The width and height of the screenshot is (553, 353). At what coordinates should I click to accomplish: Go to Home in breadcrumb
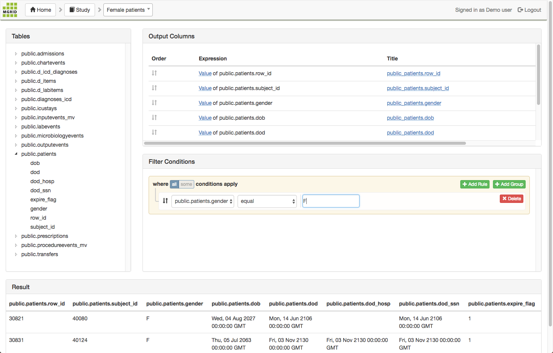click(x=41, y=10)
